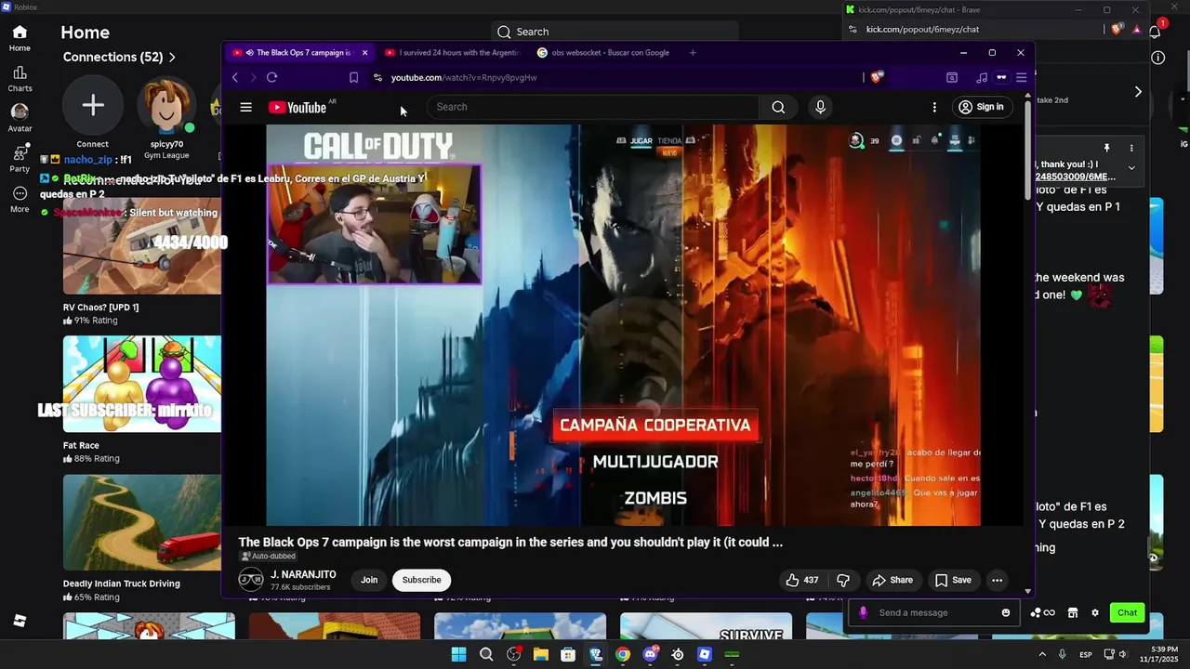Image resolution: width=1190 pixels, height=669 pixels.
Task: Expand pinned message chevron in Kick chat
Action: pos(1131,168)
